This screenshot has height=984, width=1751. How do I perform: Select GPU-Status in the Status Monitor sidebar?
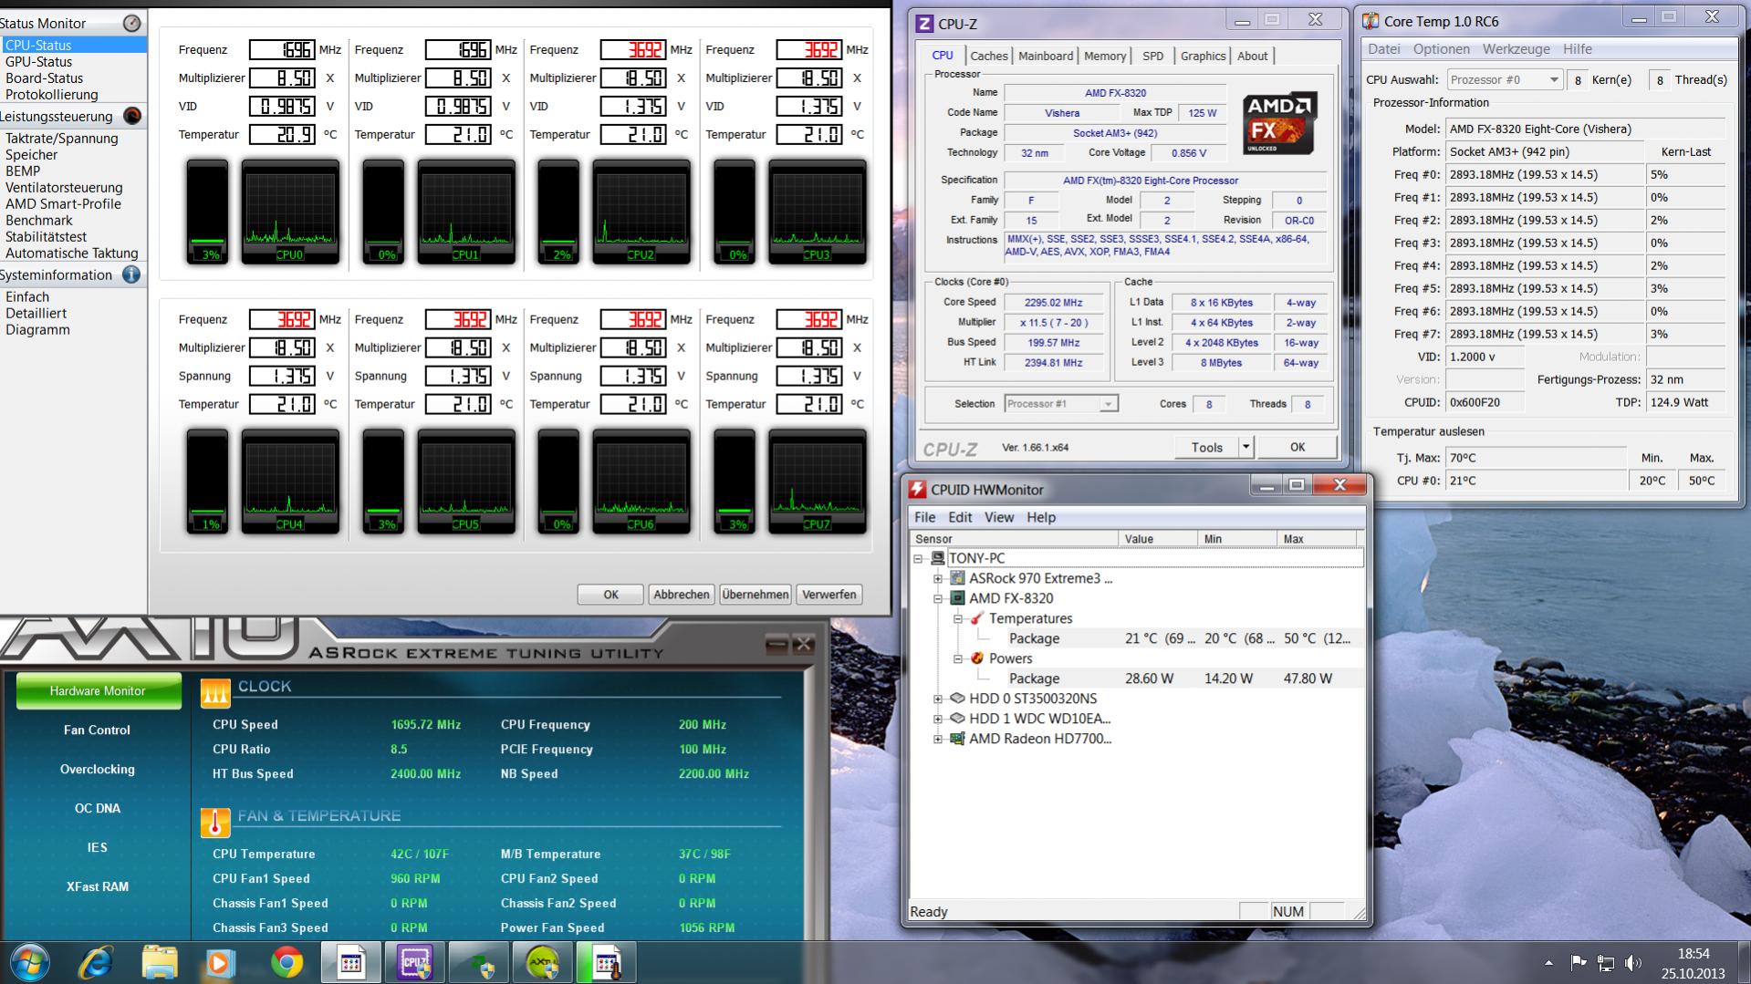[x=38, y=62]
